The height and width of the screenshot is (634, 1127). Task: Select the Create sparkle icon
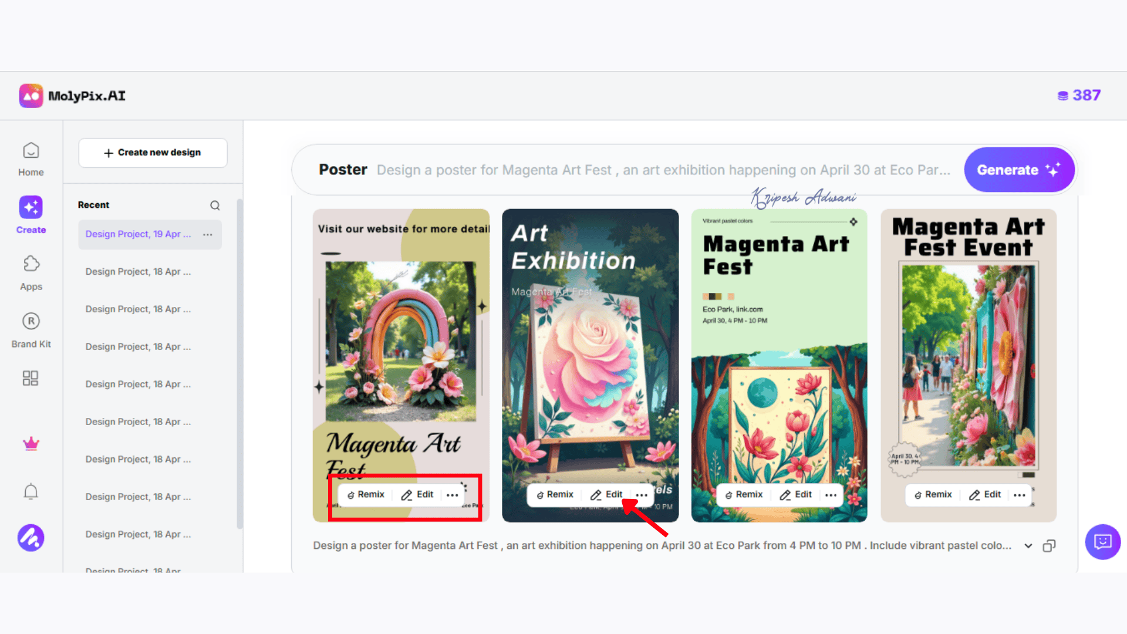point(31,207)
